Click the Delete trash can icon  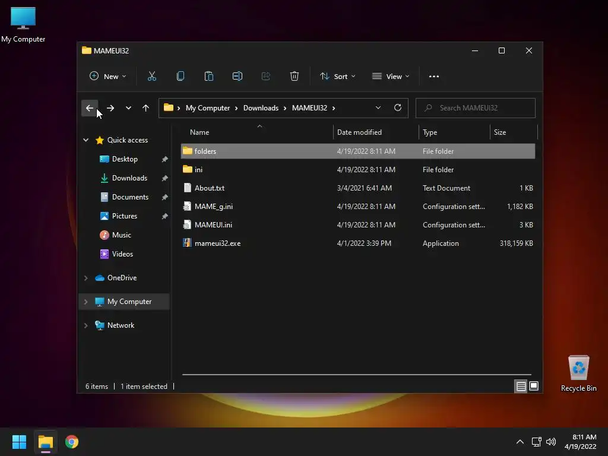click(x=294, y=77)
